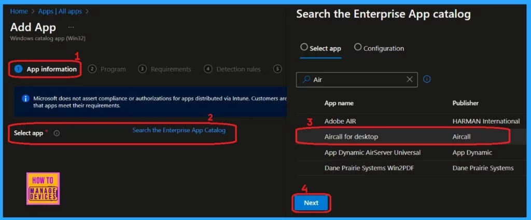Click the info icon next to the search box

(427, 79)
